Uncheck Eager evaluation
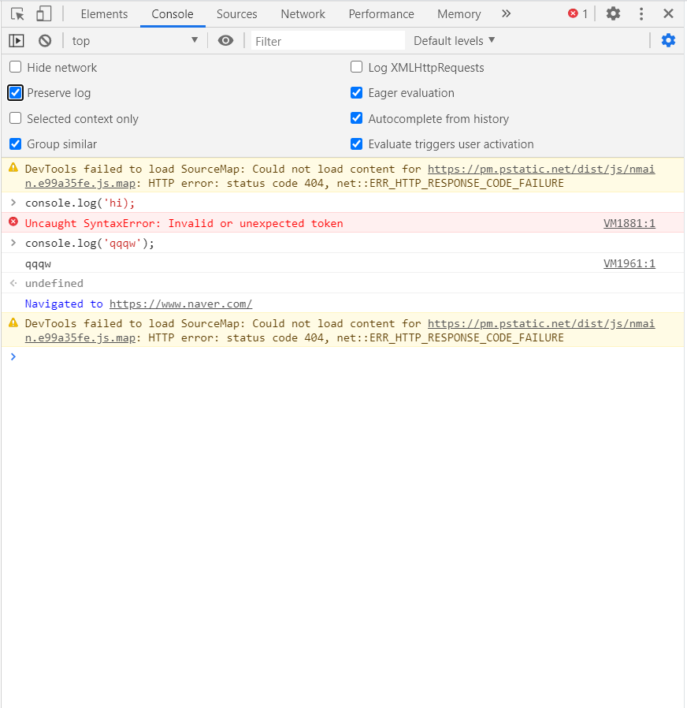 point(356,93)
